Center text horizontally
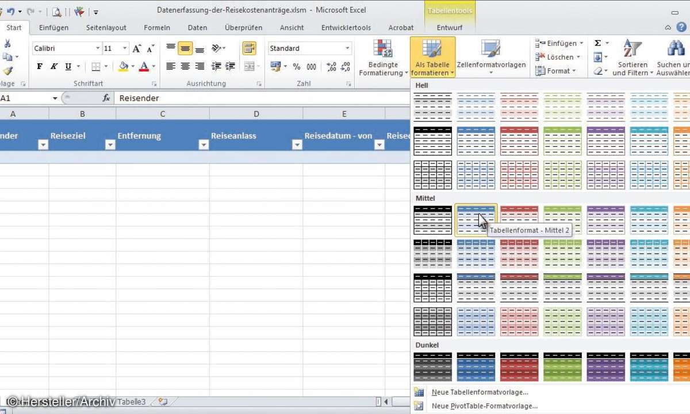This screenshot has width=690, height=414. (x=185, y=67)
